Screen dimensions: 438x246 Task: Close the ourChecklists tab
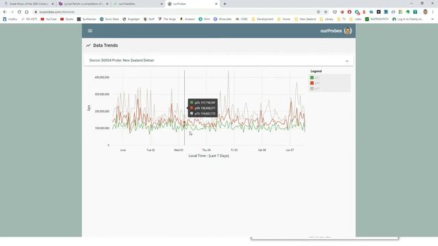click(162, 4)
